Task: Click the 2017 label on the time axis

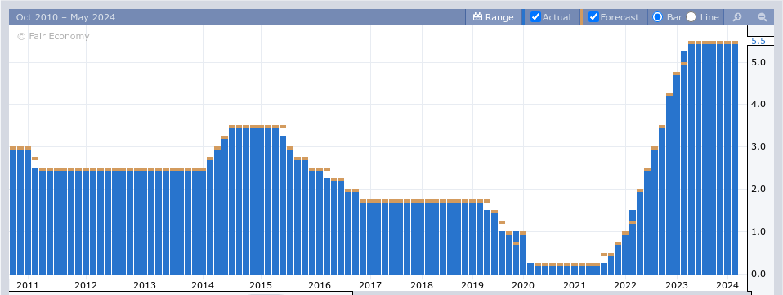Action: point(370,285)
